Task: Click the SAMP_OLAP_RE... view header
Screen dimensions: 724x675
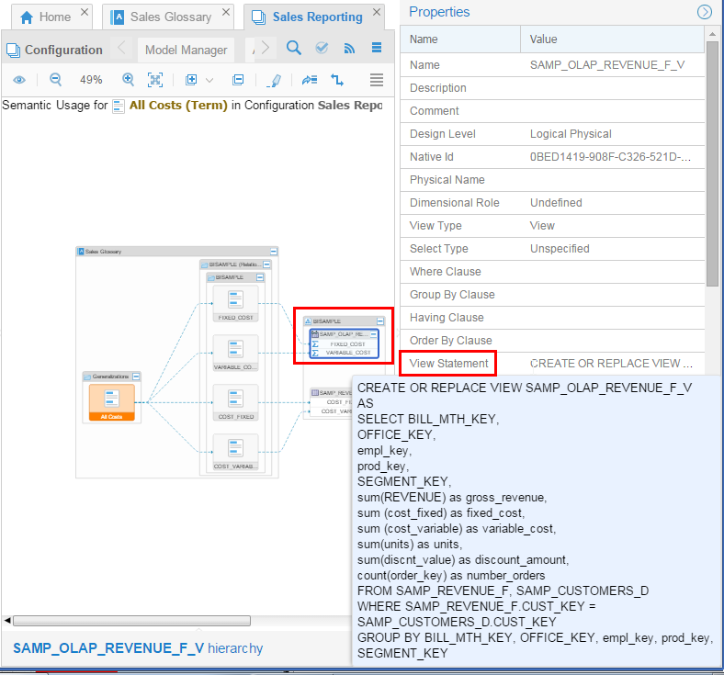Action: pyautogui.click(x=344, y=334)
